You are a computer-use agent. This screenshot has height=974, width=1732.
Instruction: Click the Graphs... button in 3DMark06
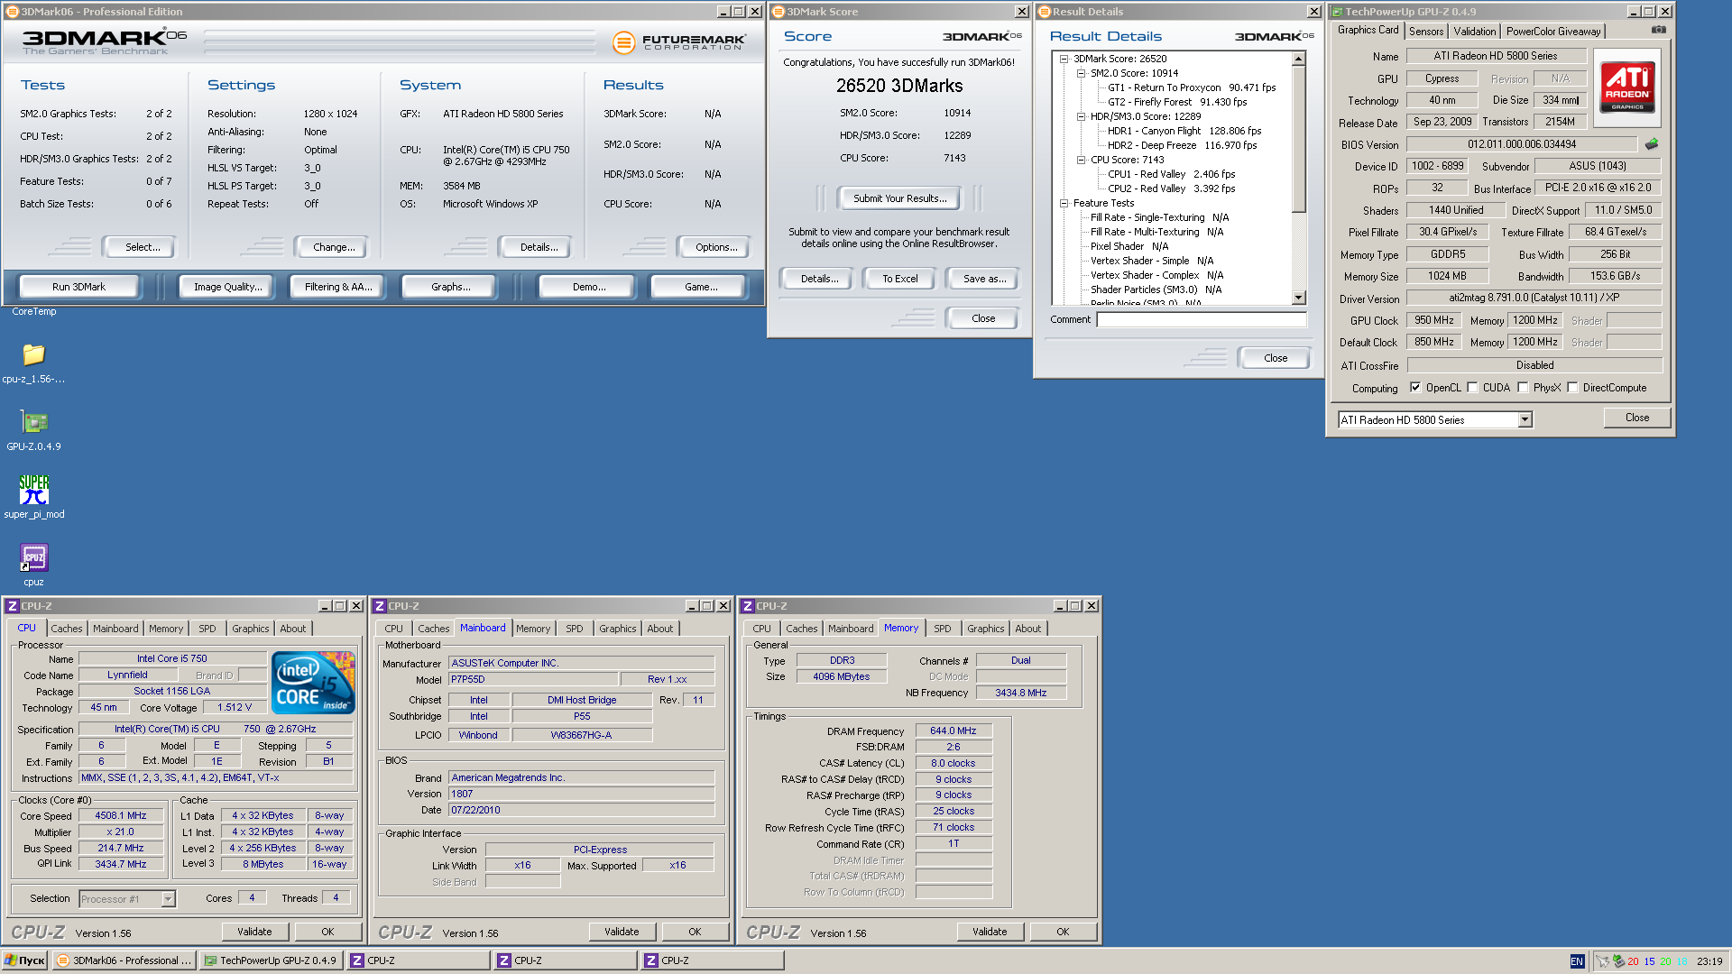pos(450,287)
